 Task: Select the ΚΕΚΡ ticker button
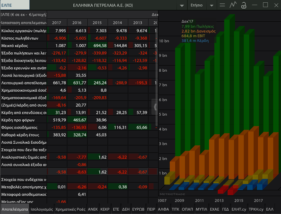click(x=105, y=209)
